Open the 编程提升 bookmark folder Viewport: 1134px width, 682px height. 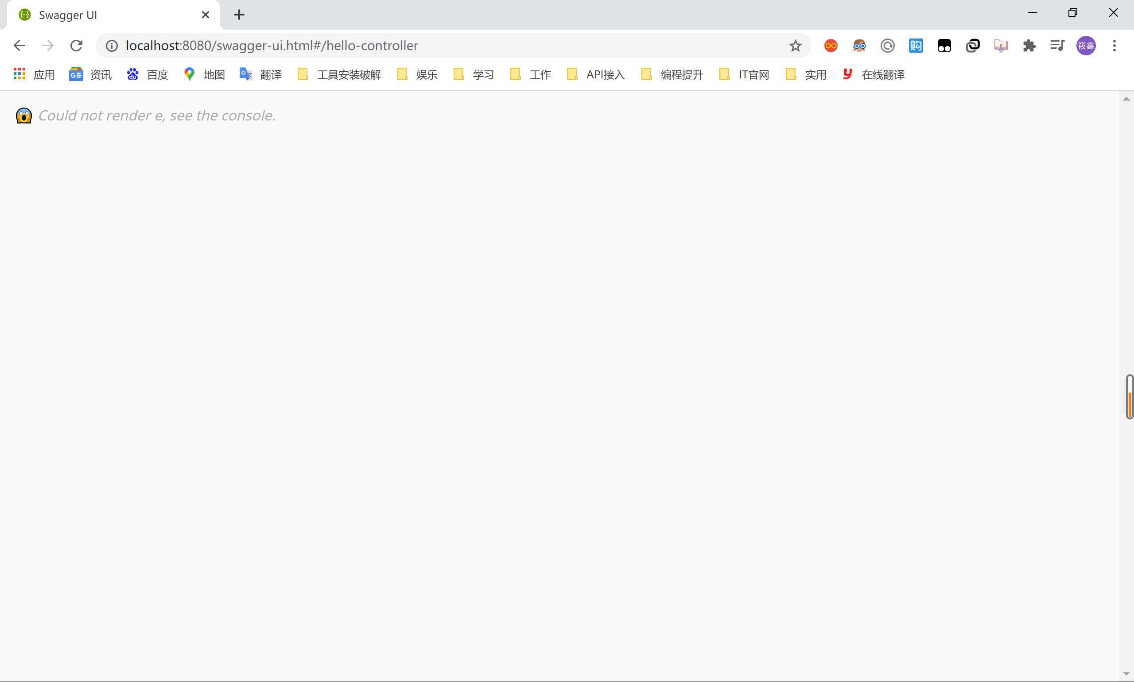(672, 74)
